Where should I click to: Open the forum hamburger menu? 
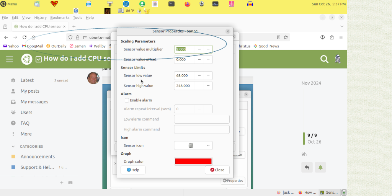click(10, 59)
